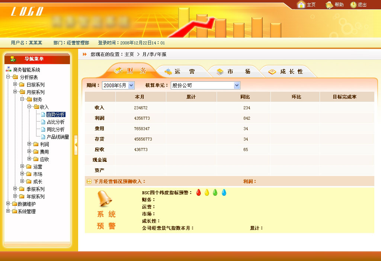Collapse the sidebar using the splitter handle
The image size is (381, 261).
click(76, 145)
